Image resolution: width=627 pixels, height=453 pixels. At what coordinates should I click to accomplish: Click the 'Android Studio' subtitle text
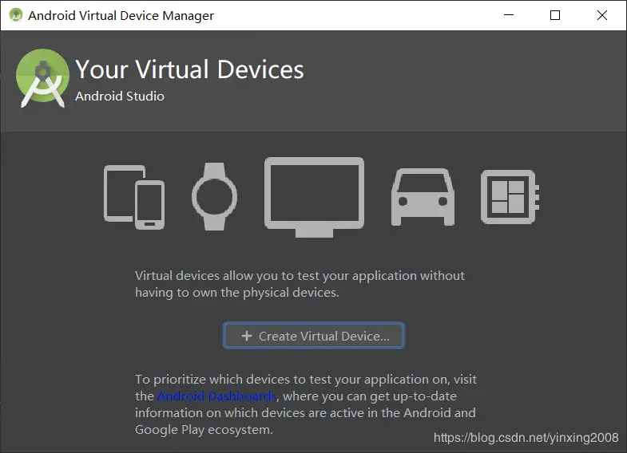[x=120, y=97]
